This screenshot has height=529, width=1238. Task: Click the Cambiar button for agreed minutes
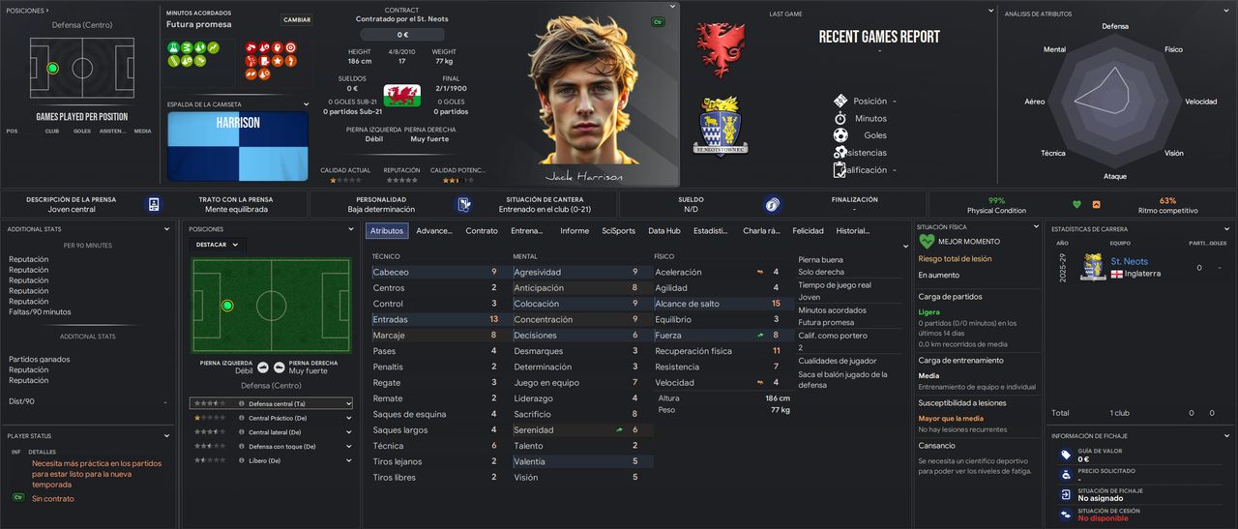point(297,19)
